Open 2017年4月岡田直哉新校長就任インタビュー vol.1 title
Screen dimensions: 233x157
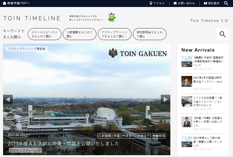point(208,79)
